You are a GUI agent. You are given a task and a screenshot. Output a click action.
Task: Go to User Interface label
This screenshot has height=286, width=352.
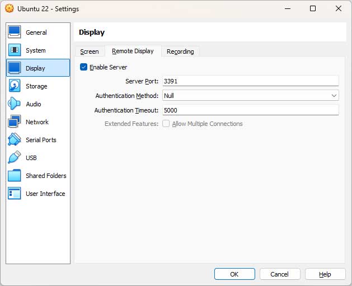coord(45,194)
